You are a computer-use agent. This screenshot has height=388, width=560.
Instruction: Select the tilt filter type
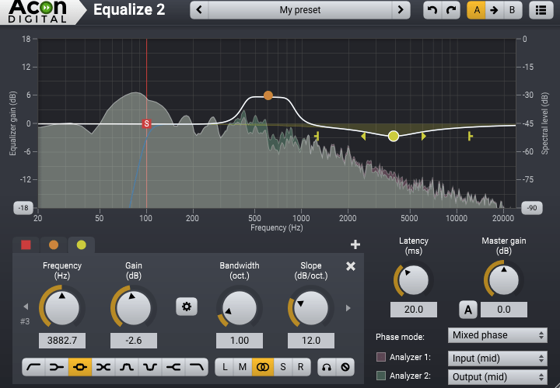coord(103,367)
